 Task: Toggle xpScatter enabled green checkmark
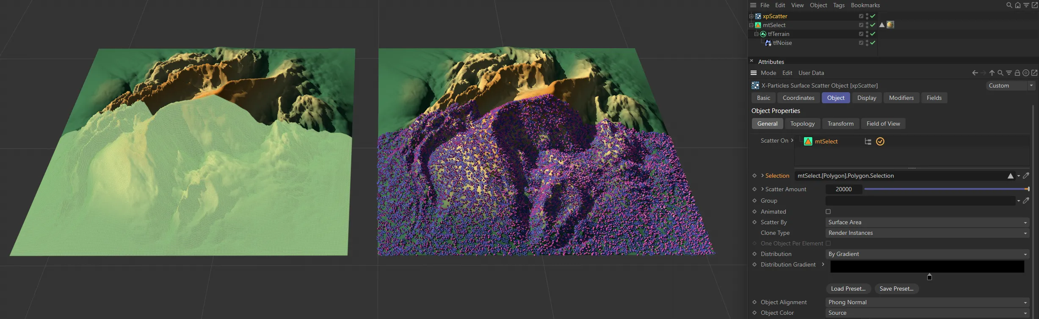873,16
